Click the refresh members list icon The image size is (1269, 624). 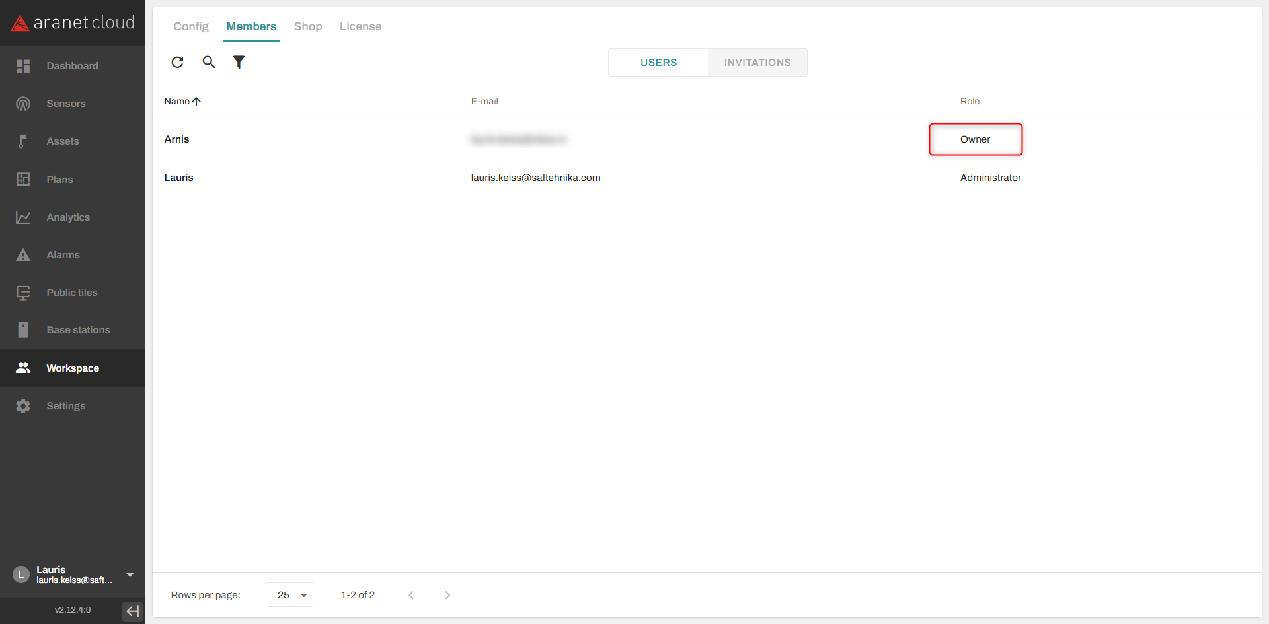tap(177, 62)
